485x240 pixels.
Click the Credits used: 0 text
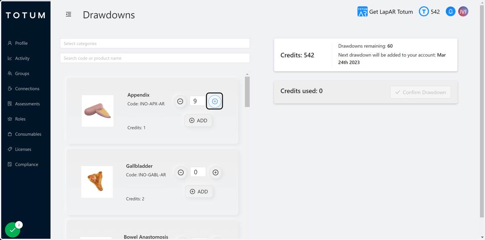click(x=302, y=91)
